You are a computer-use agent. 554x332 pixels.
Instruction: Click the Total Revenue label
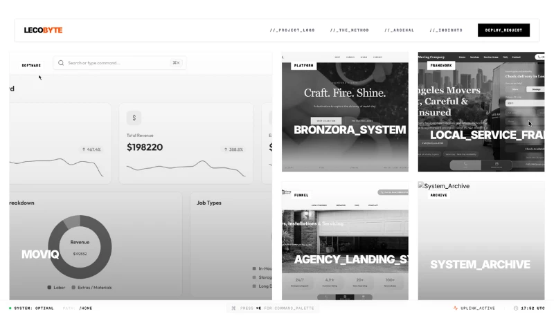pos(140,136)
